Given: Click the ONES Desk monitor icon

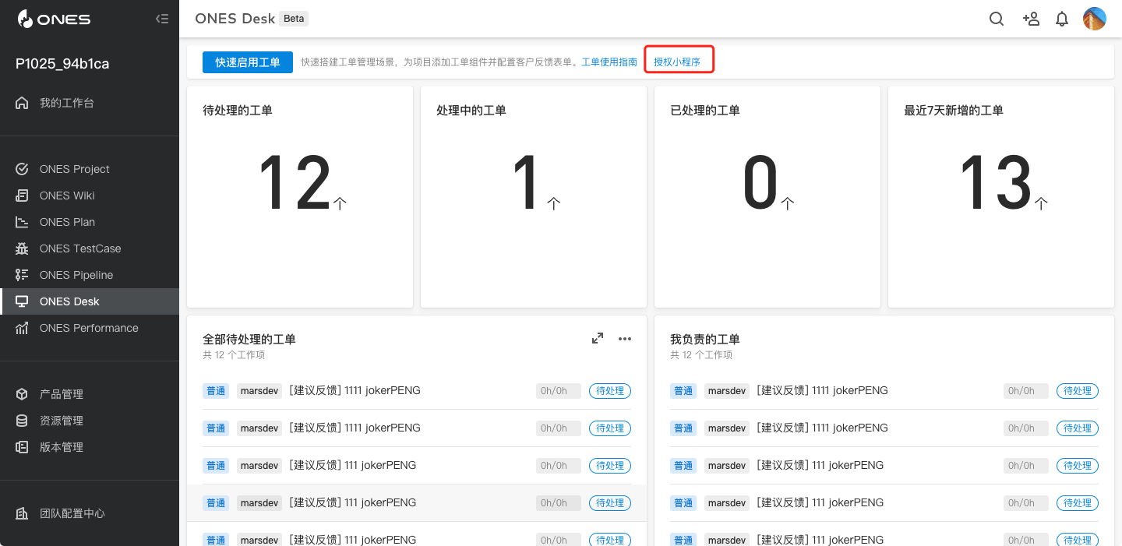Looking at the screenshot, I should point(22,301).
